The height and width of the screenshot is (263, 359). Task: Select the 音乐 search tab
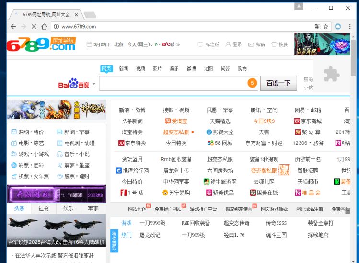[174, 68]
